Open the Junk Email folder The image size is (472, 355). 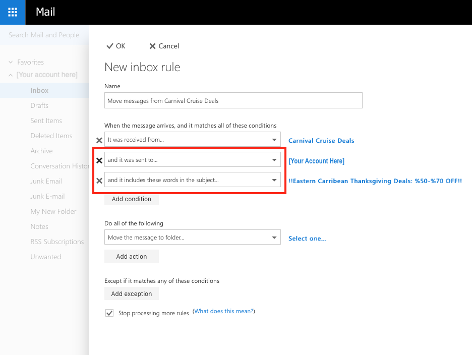46,181
